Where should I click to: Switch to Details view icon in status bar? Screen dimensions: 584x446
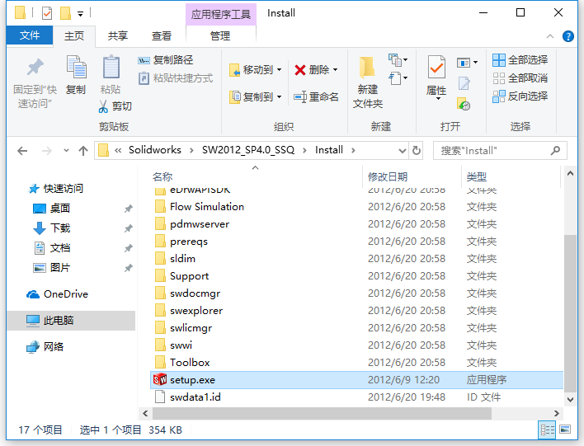coord(547,430)
